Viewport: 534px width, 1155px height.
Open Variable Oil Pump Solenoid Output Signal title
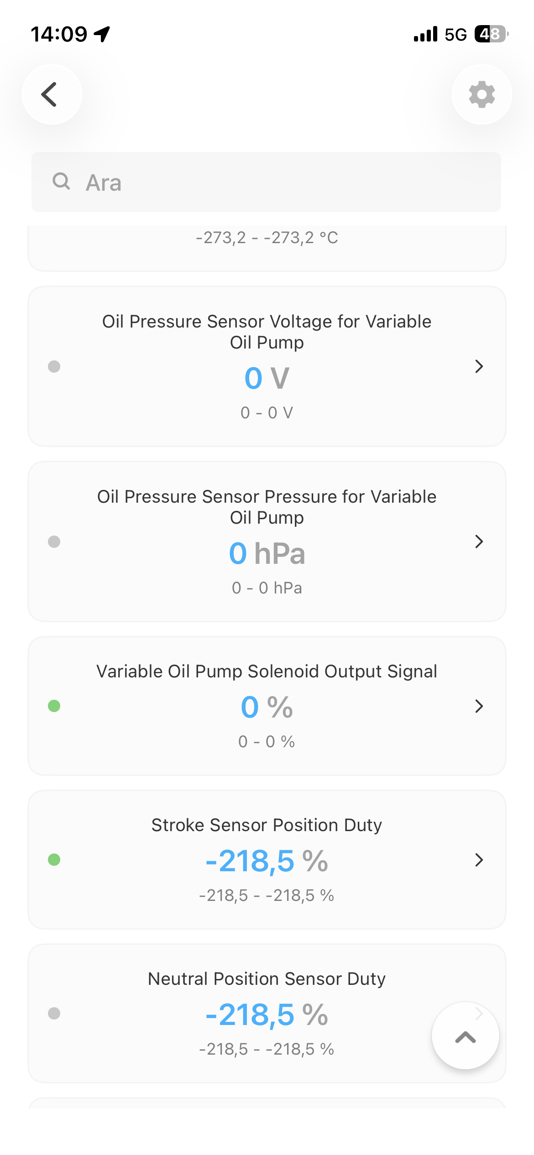[267, 671]
